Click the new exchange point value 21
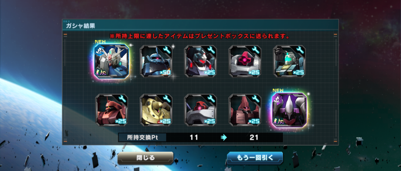This screenshot has height=171, width=401. 254,137
